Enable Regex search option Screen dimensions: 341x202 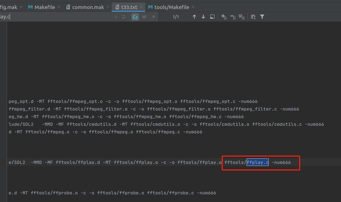tap(153, 17)
